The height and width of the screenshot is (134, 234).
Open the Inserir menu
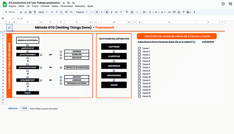[x=35, y=6]
